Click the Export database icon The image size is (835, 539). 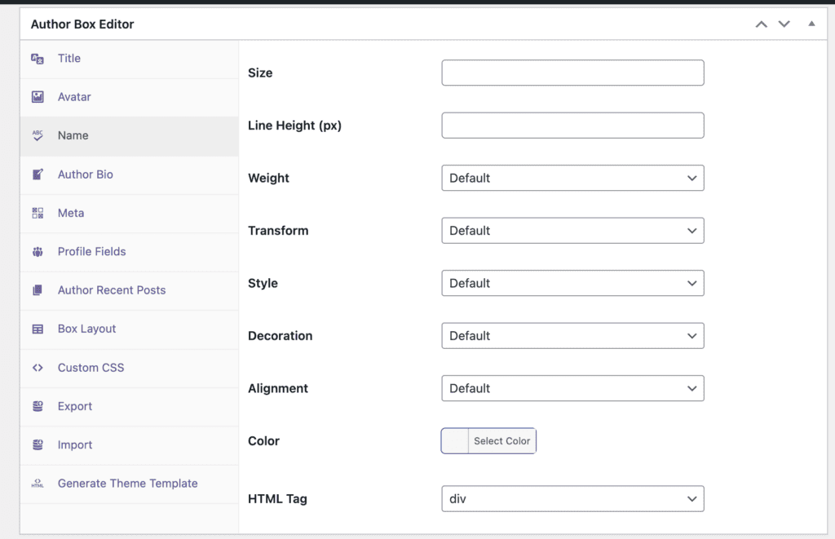tap(38, 406)
